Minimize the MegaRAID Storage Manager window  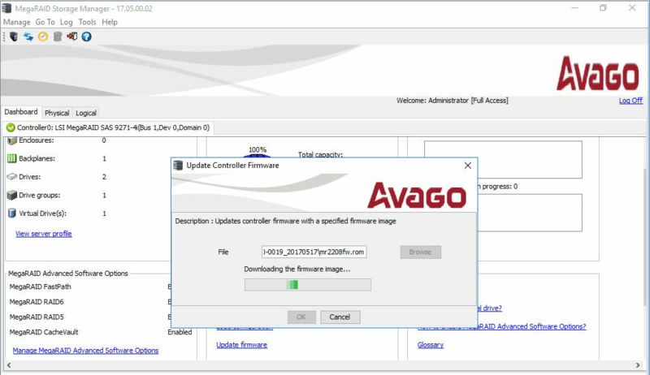pos(574,8)
